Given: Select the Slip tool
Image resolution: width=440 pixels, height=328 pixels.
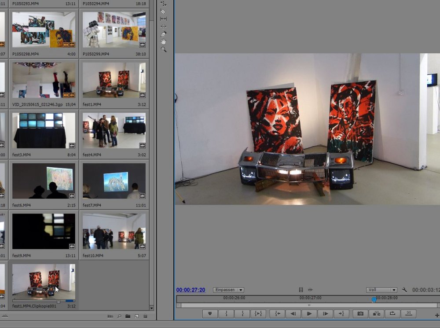Looking at the screenshot, I should click(x=163, y=19).
